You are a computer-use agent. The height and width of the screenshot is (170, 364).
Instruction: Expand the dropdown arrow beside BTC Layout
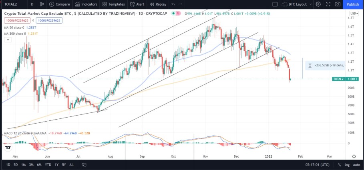(x=311, y=4)
